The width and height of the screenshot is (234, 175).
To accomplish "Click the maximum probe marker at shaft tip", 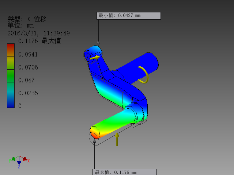I will click(x=94, y=141).
